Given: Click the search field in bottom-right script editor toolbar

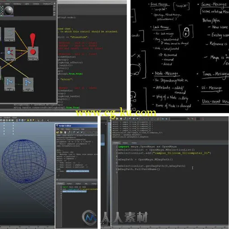Looking at the screenshot, I should [x=178, y=119].
